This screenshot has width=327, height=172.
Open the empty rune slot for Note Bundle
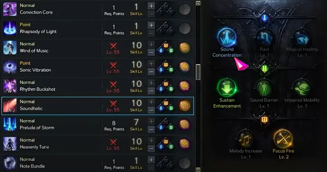click(184, 163)
